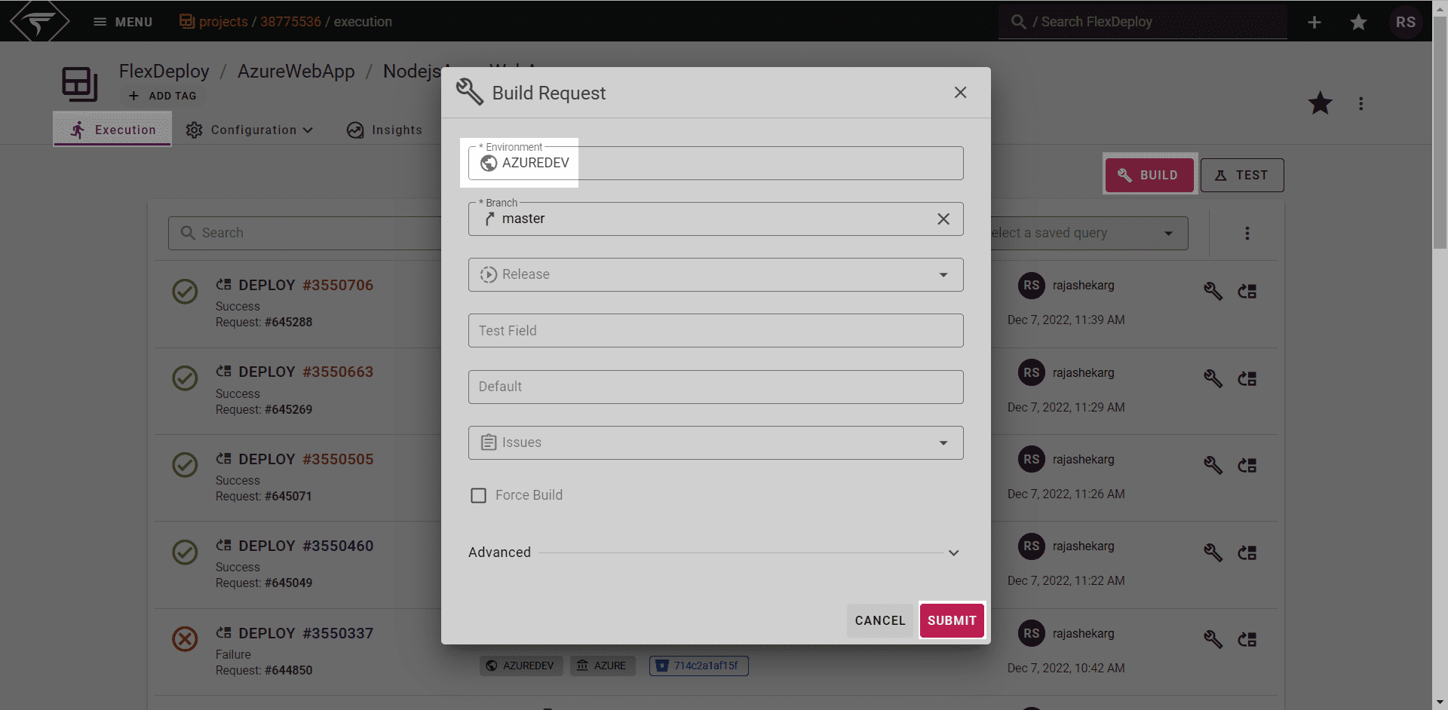This screenshot has height=710, width=1448.
Task: Click build wrench icon in 11:26 AM row
Action: point(1213,465)
